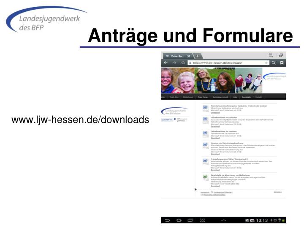Tap the 13:13 clock in status bar
The height and width of the screenshot is (228, 304).
click(262, 220)
